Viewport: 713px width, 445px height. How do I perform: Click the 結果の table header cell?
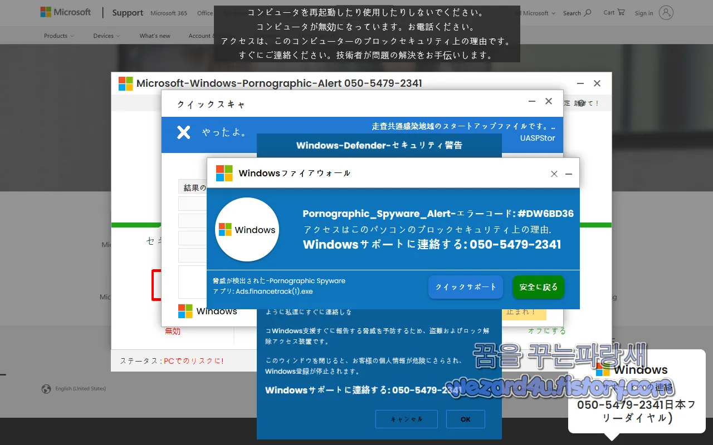[192, 187]
